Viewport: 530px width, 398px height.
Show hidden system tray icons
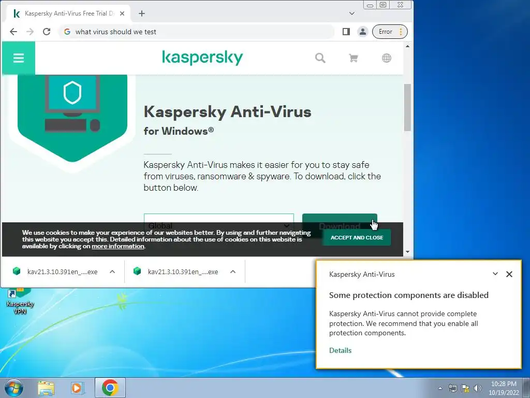click(440, 388)
